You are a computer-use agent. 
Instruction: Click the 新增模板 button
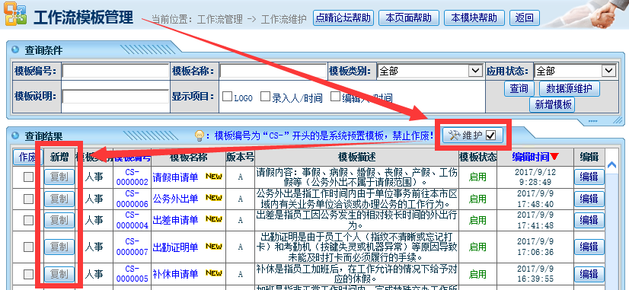553,105
